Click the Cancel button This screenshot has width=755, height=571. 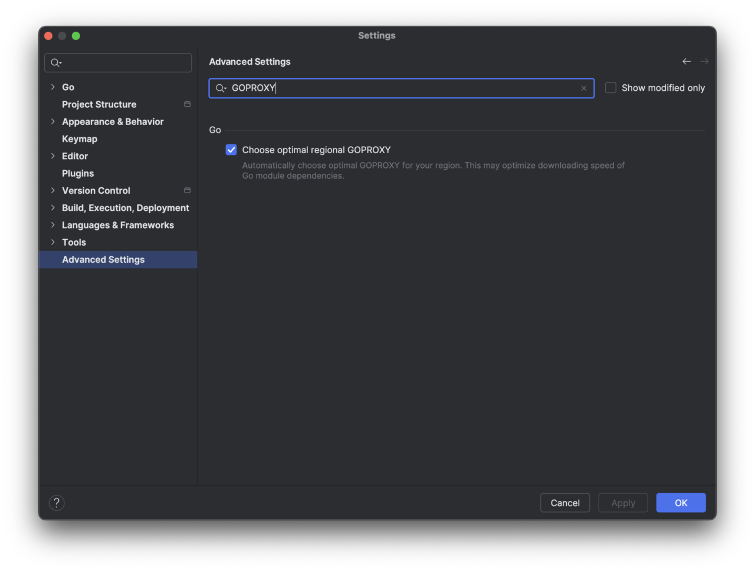point(565,503)
